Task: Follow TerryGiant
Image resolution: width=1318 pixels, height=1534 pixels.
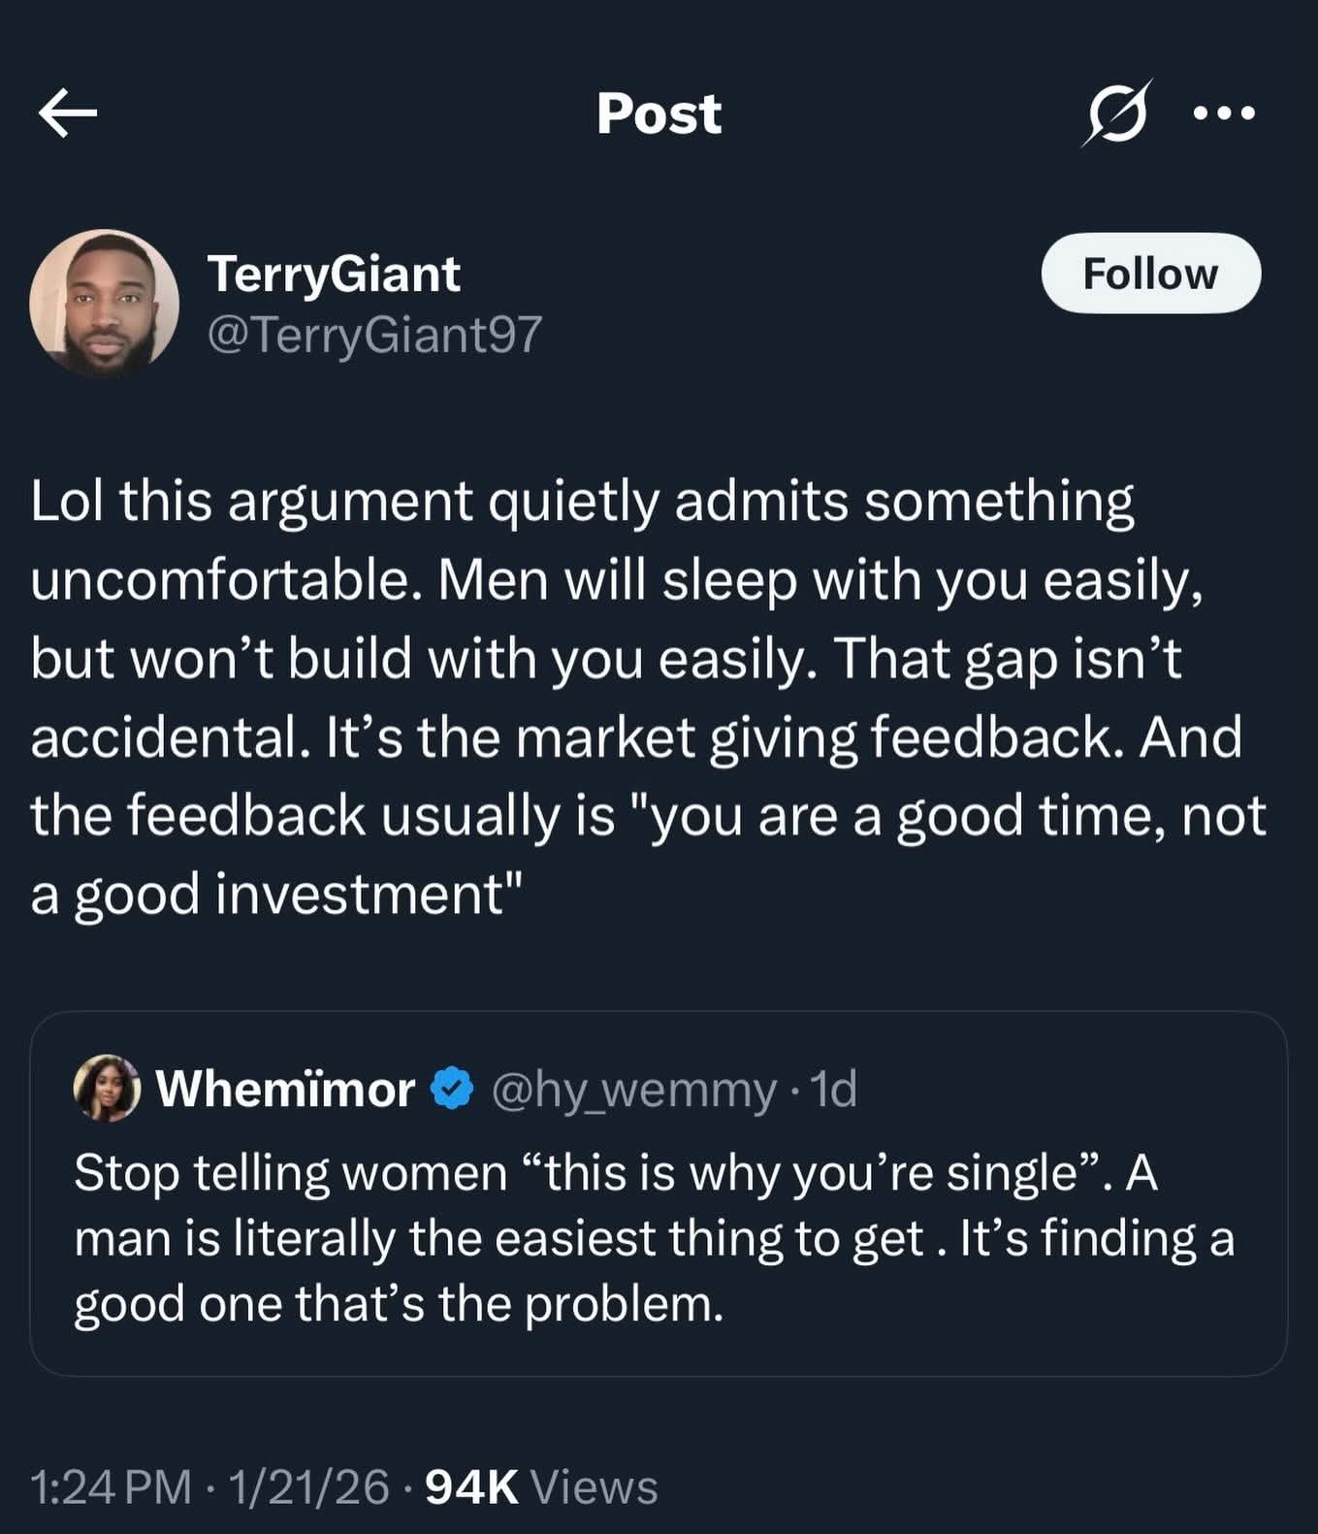Action: coord(1150,274)
